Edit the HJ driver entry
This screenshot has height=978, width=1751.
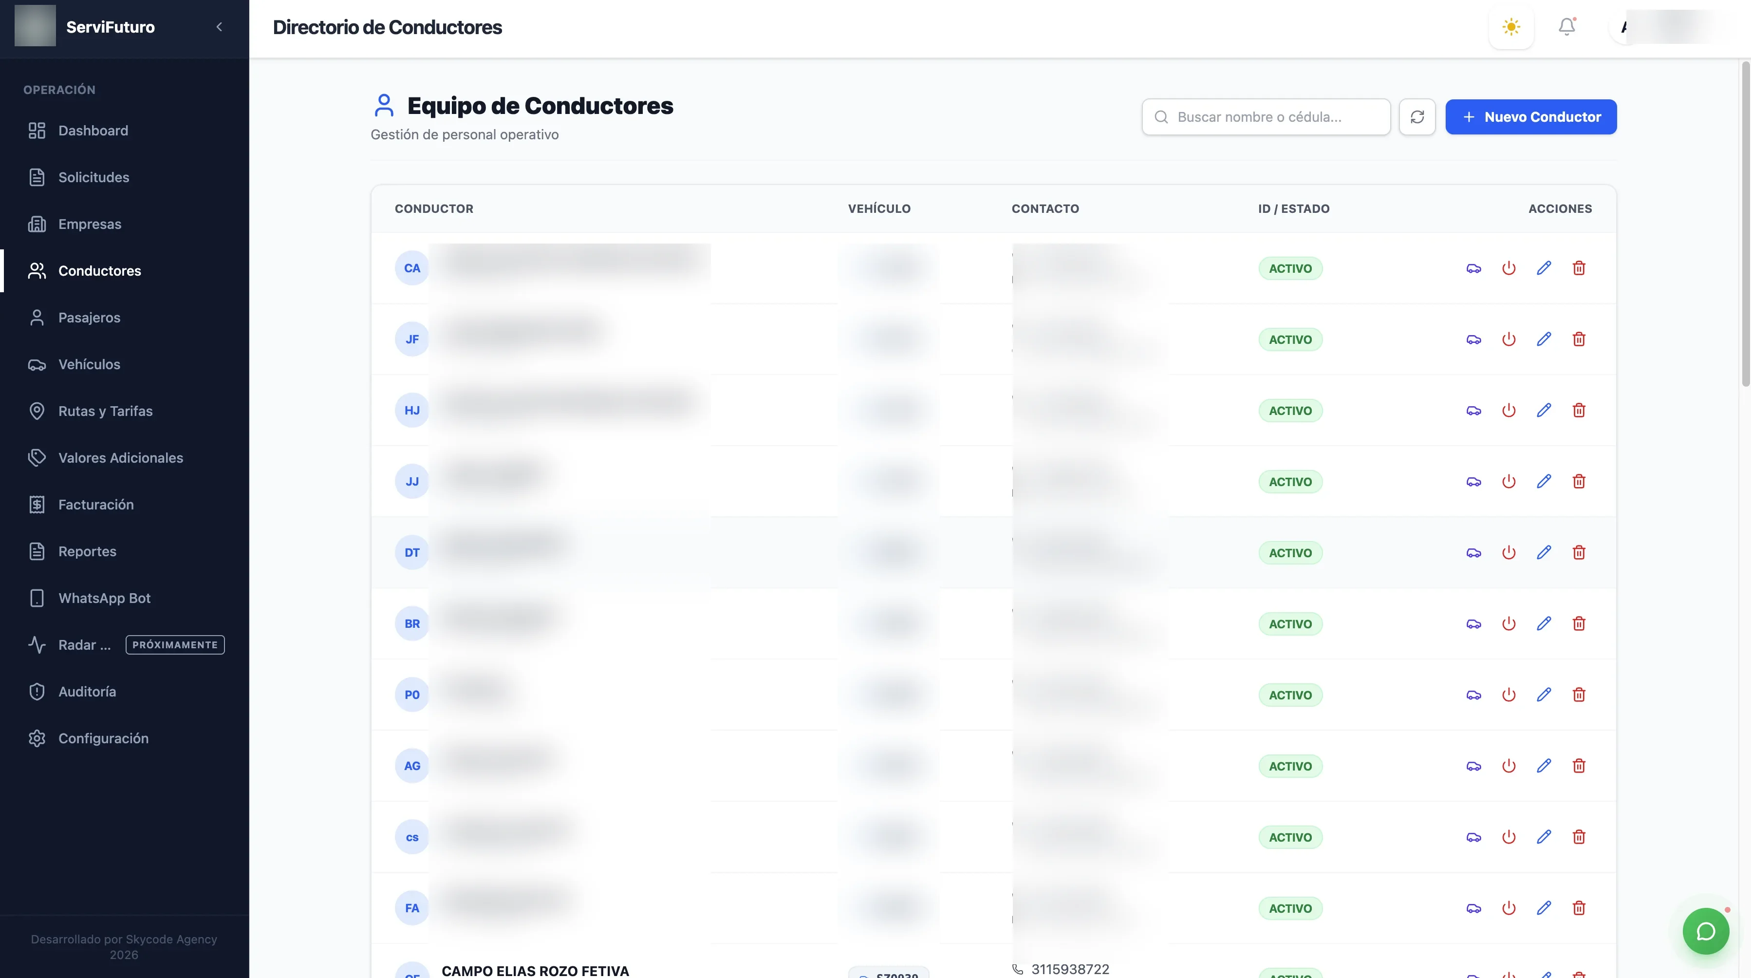(x=1544, y=410)
